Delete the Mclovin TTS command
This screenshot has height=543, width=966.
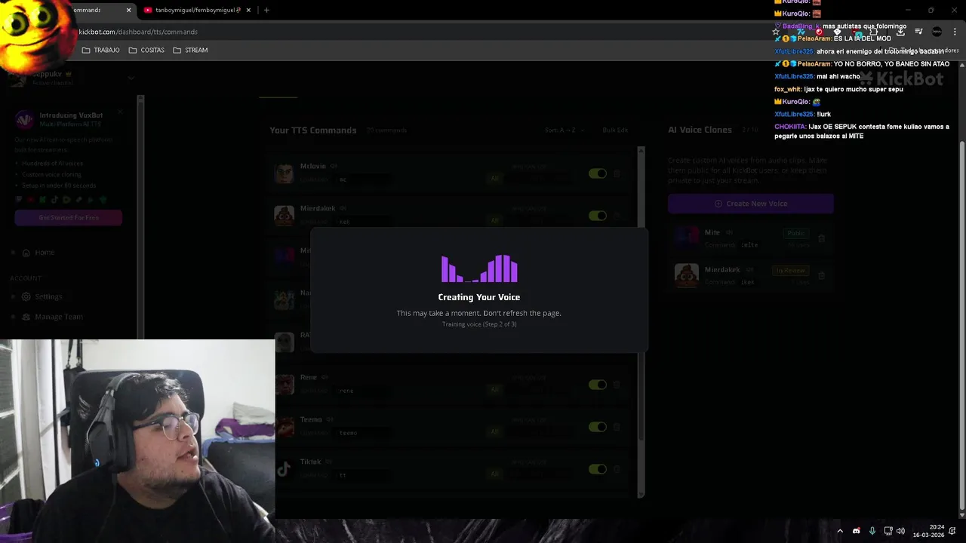coord(617,173)
